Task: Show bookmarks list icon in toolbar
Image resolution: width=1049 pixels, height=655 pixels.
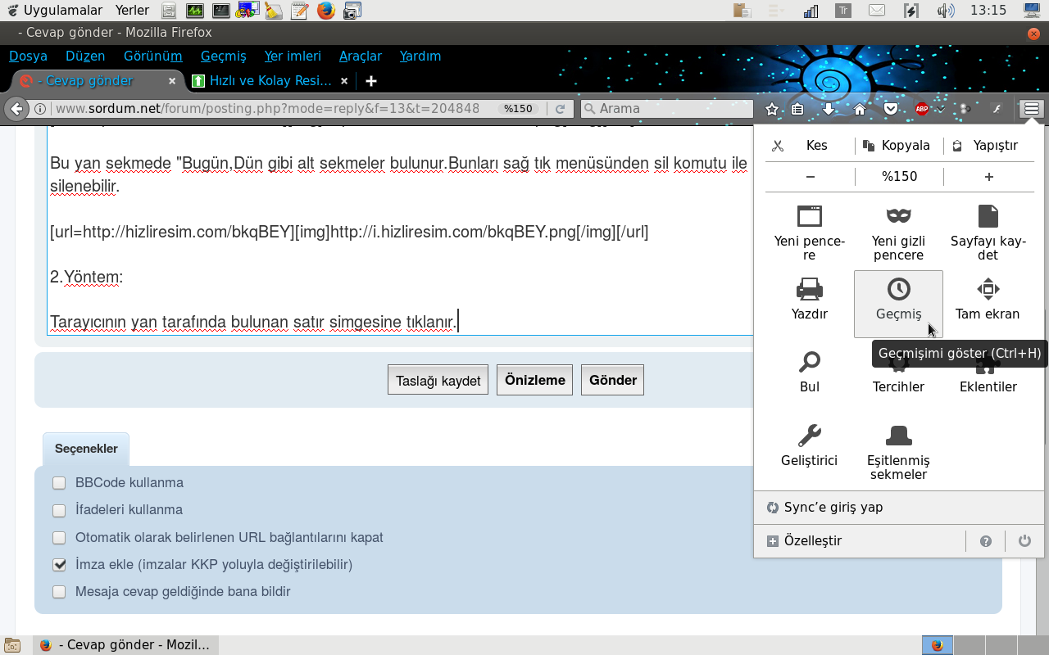Action: point(797,109)
